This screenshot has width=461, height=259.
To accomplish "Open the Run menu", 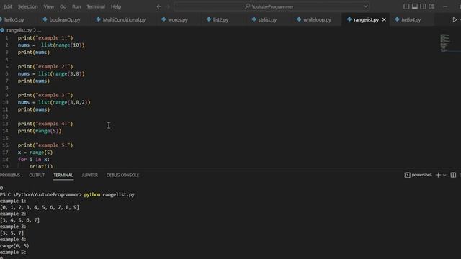I will 76,6.
